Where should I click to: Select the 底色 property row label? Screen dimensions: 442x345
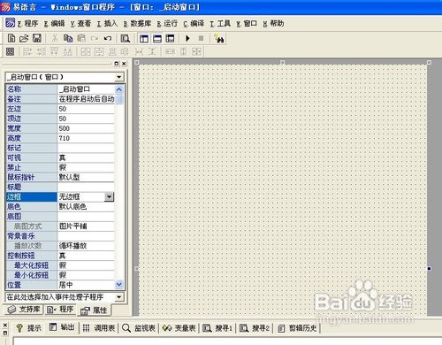pos(31,206)
